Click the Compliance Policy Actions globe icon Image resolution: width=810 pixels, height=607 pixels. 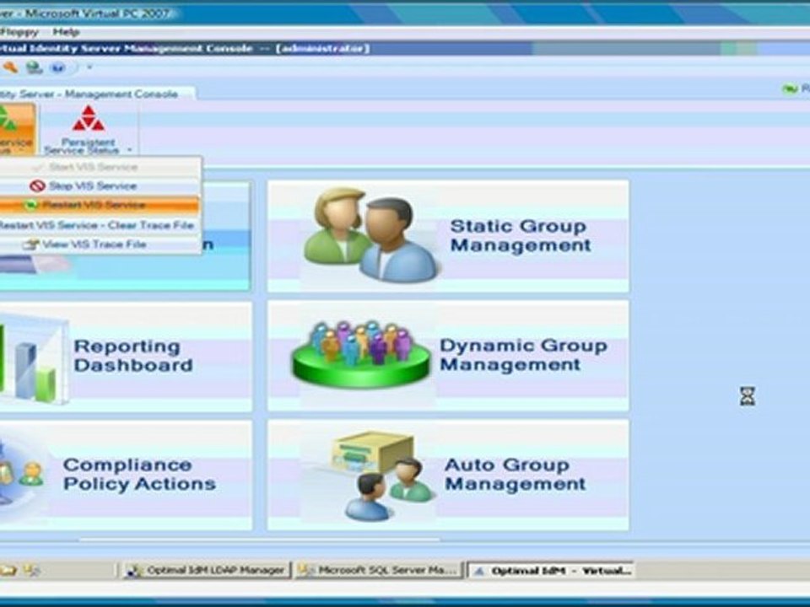pos(20,475)
